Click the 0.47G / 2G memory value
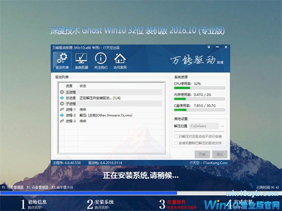 point(202,95)
